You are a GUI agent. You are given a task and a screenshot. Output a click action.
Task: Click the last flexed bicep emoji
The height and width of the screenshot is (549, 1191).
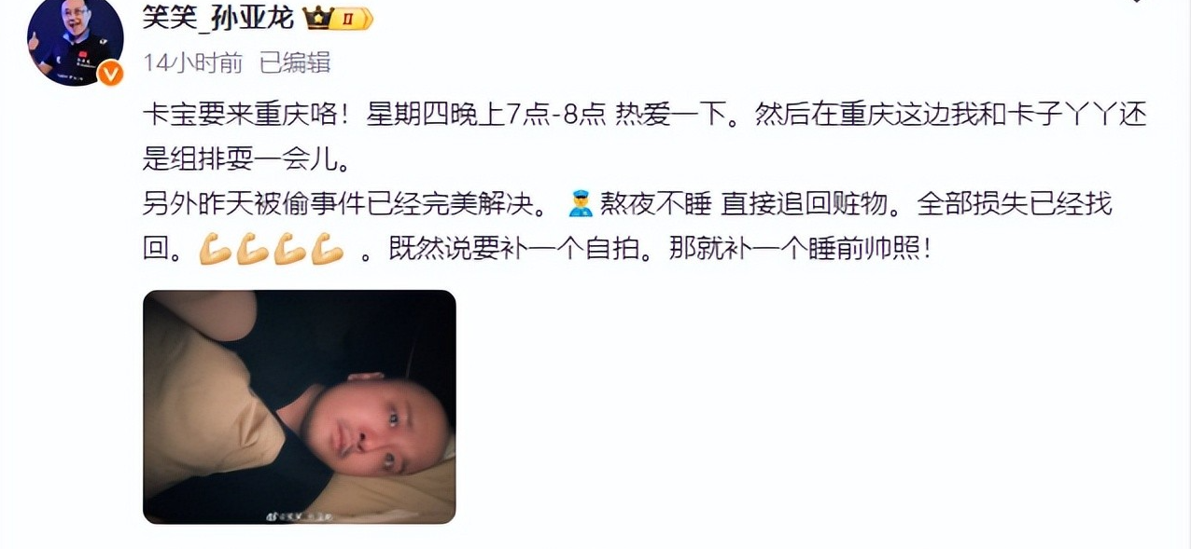(327, 250)
